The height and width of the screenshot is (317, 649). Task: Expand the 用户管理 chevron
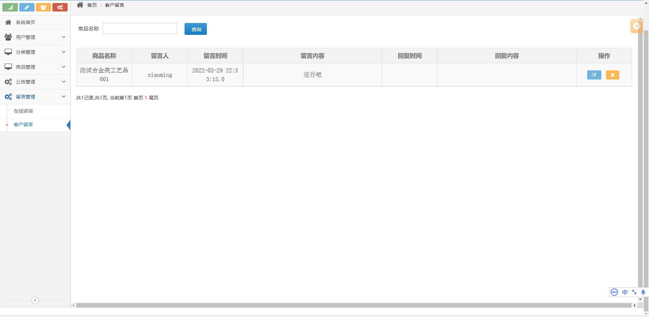(x=64, y=37)
